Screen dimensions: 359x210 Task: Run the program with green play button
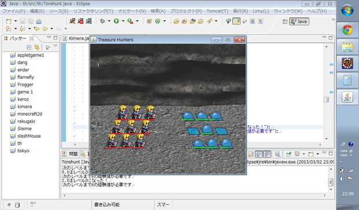[x=116, y=21]
